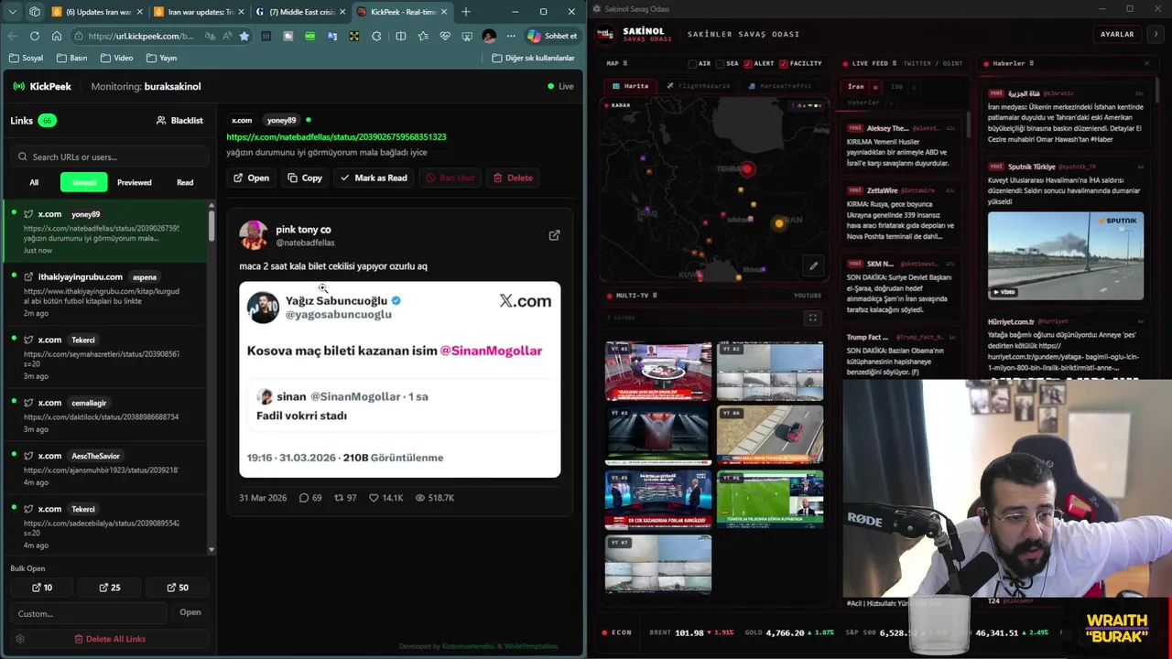The width and height of the screenshot is (1172, 659).
Task: Open browser favorites list icon
Action: (423, 36)
